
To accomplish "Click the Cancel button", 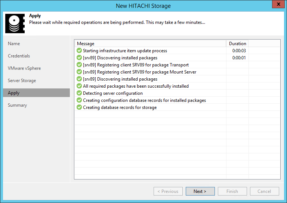I will (x=264, y=191).
